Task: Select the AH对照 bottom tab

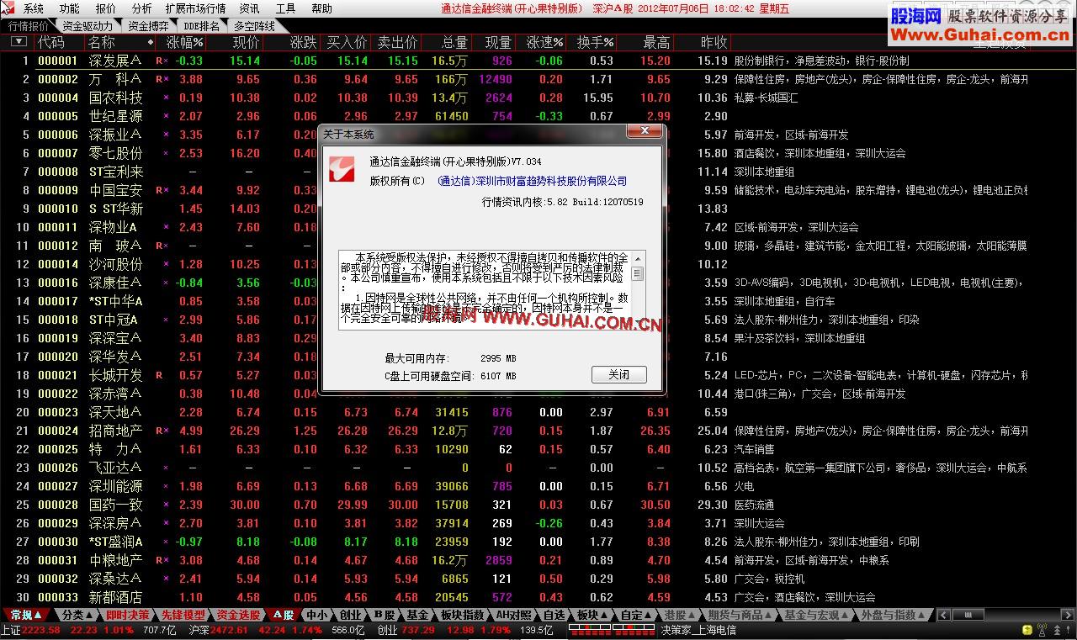Action: point(514,616)
